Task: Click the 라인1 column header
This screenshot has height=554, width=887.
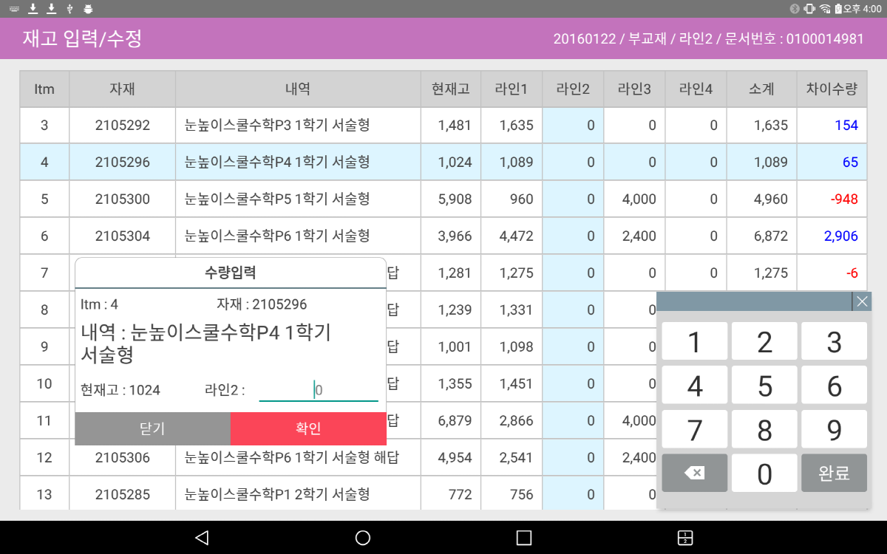Action: tap(512, 89)
